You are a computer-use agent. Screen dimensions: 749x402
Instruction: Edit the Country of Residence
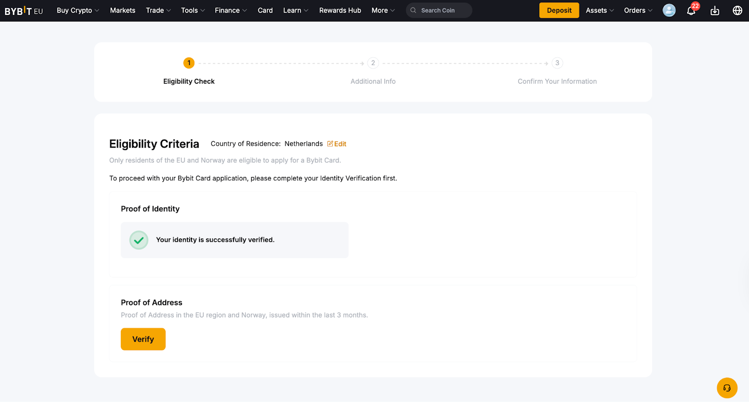point(337,144)
